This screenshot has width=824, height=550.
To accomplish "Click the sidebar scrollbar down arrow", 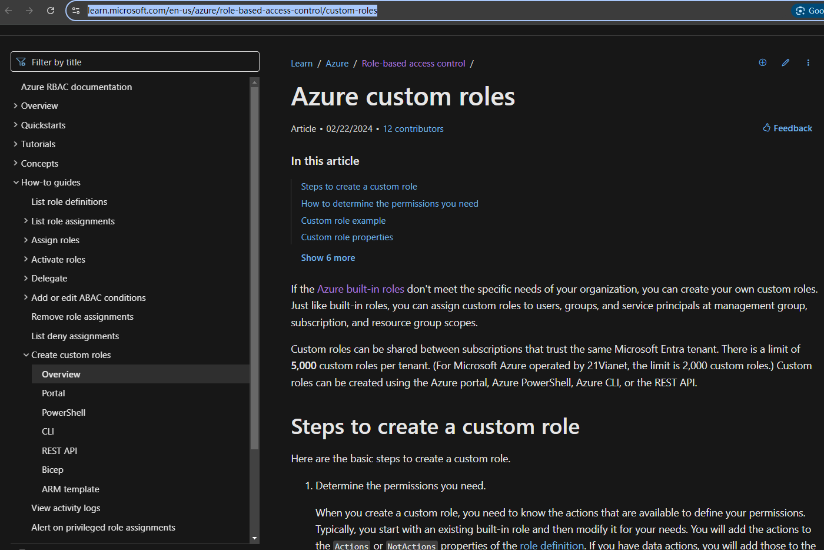I will point(254,538).
